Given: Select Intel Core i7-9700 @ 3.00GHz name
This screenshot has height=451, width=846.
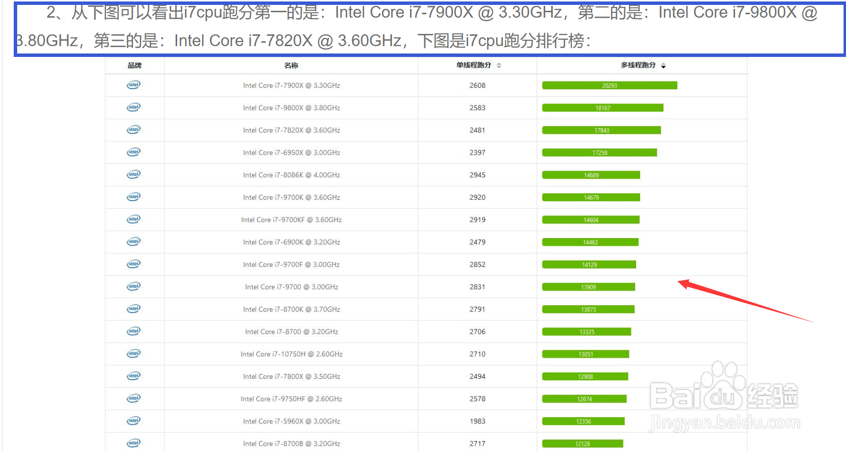Looking at the screenshot, I should (x=291, y=287).
